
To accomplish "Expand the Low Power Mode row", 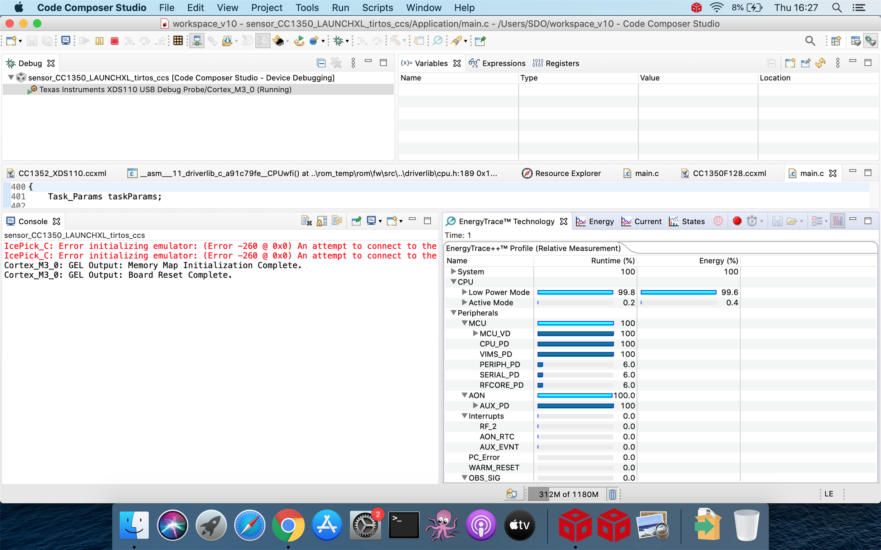I will (464, 292).
